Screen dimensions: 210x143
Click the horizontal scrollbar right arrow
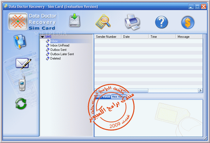pyautogui.click(x=200, y=91)
